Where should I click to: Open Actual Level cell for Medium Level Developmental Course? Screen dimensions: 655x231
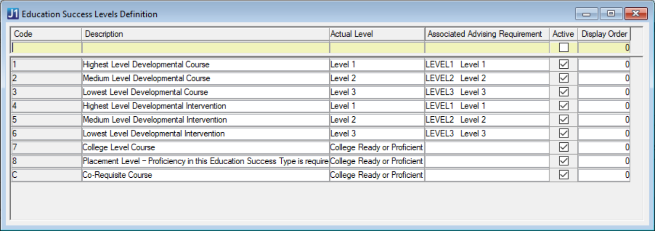point(377,78)
